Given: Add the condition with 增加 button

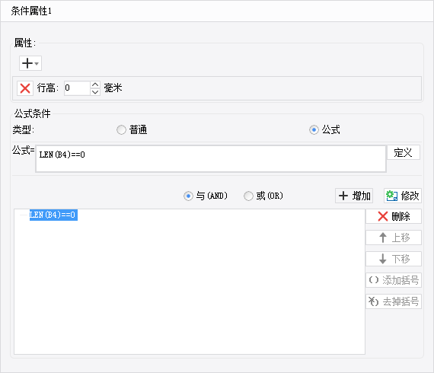Looking at the screenshot, I should [x=354, y=196].
